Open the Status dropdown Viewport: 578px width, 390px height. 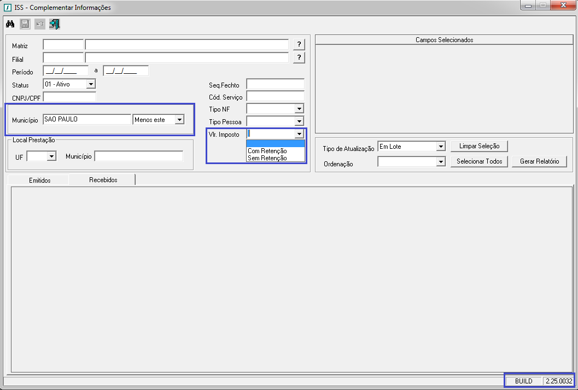91,84
